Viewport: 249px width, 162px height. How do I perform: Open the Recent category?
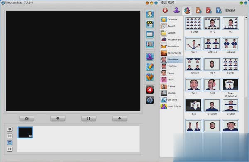171,26
